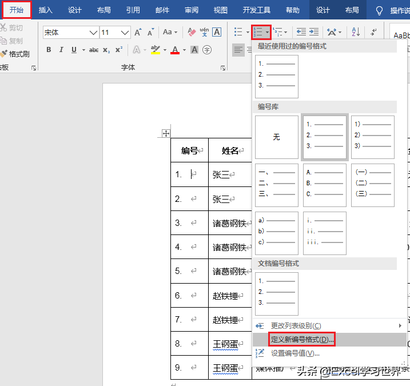Apply subscript formatting
410x386 pixels.
(106, 50)
